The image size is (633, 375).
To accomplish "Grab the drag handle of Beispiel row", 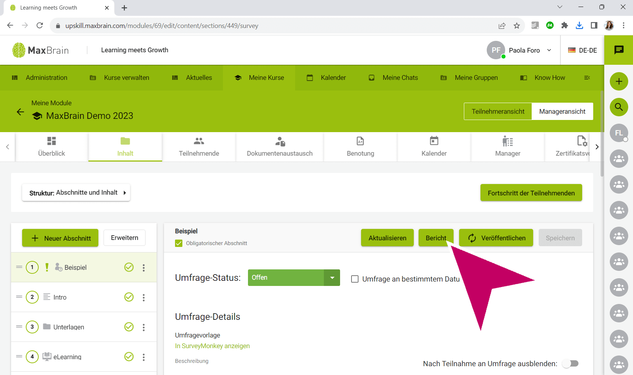I will tap(19, 267).
